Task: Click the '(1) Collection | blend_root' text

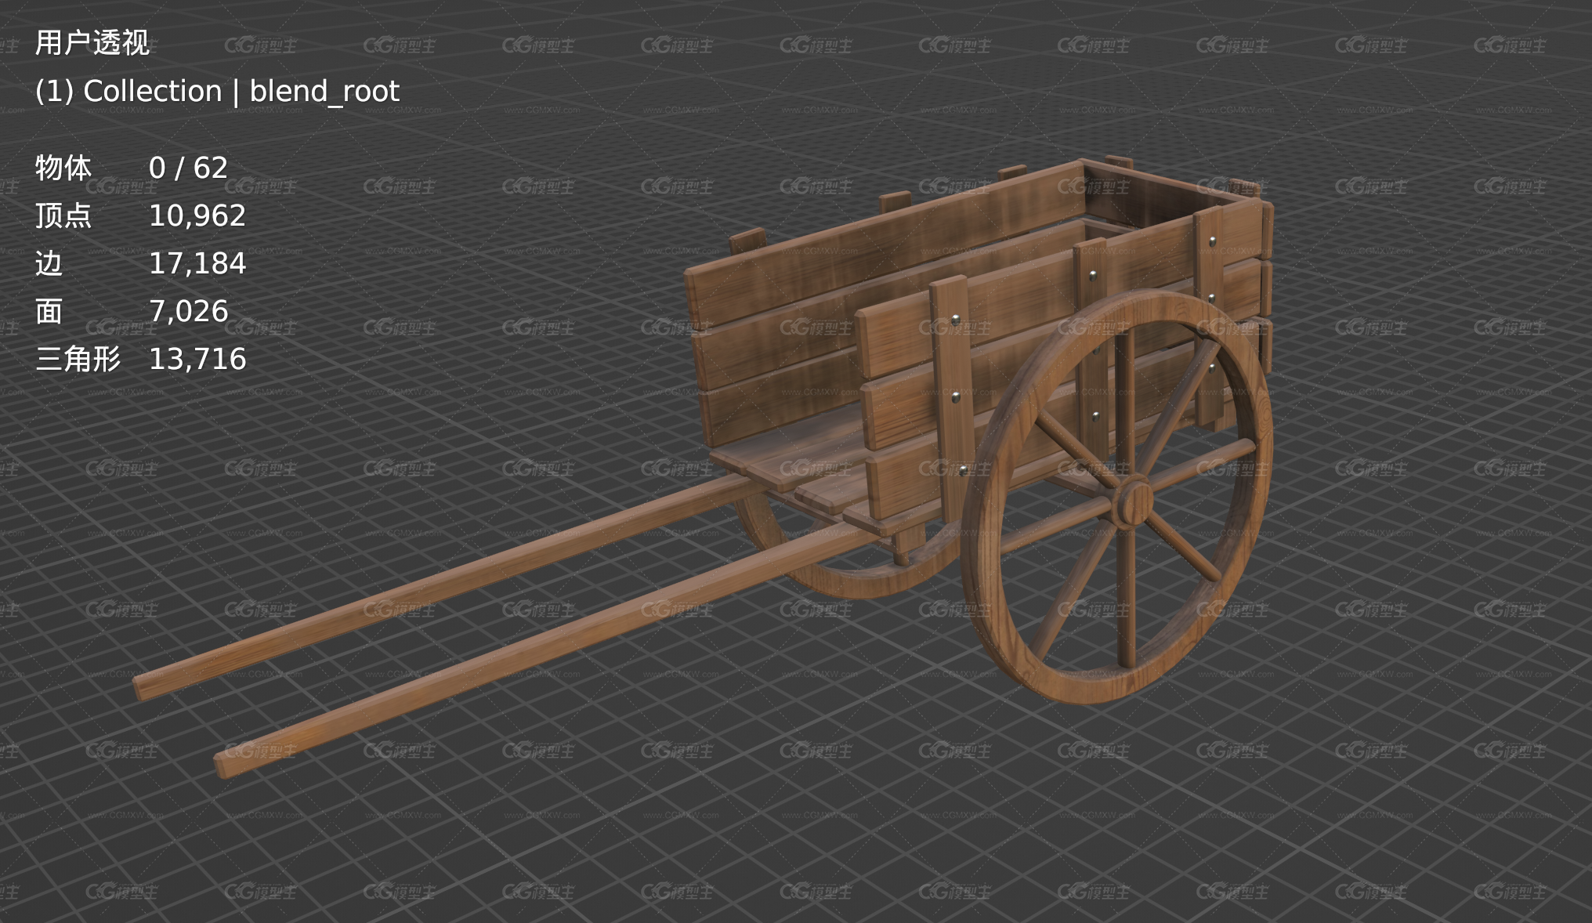Action: (217, 92)
